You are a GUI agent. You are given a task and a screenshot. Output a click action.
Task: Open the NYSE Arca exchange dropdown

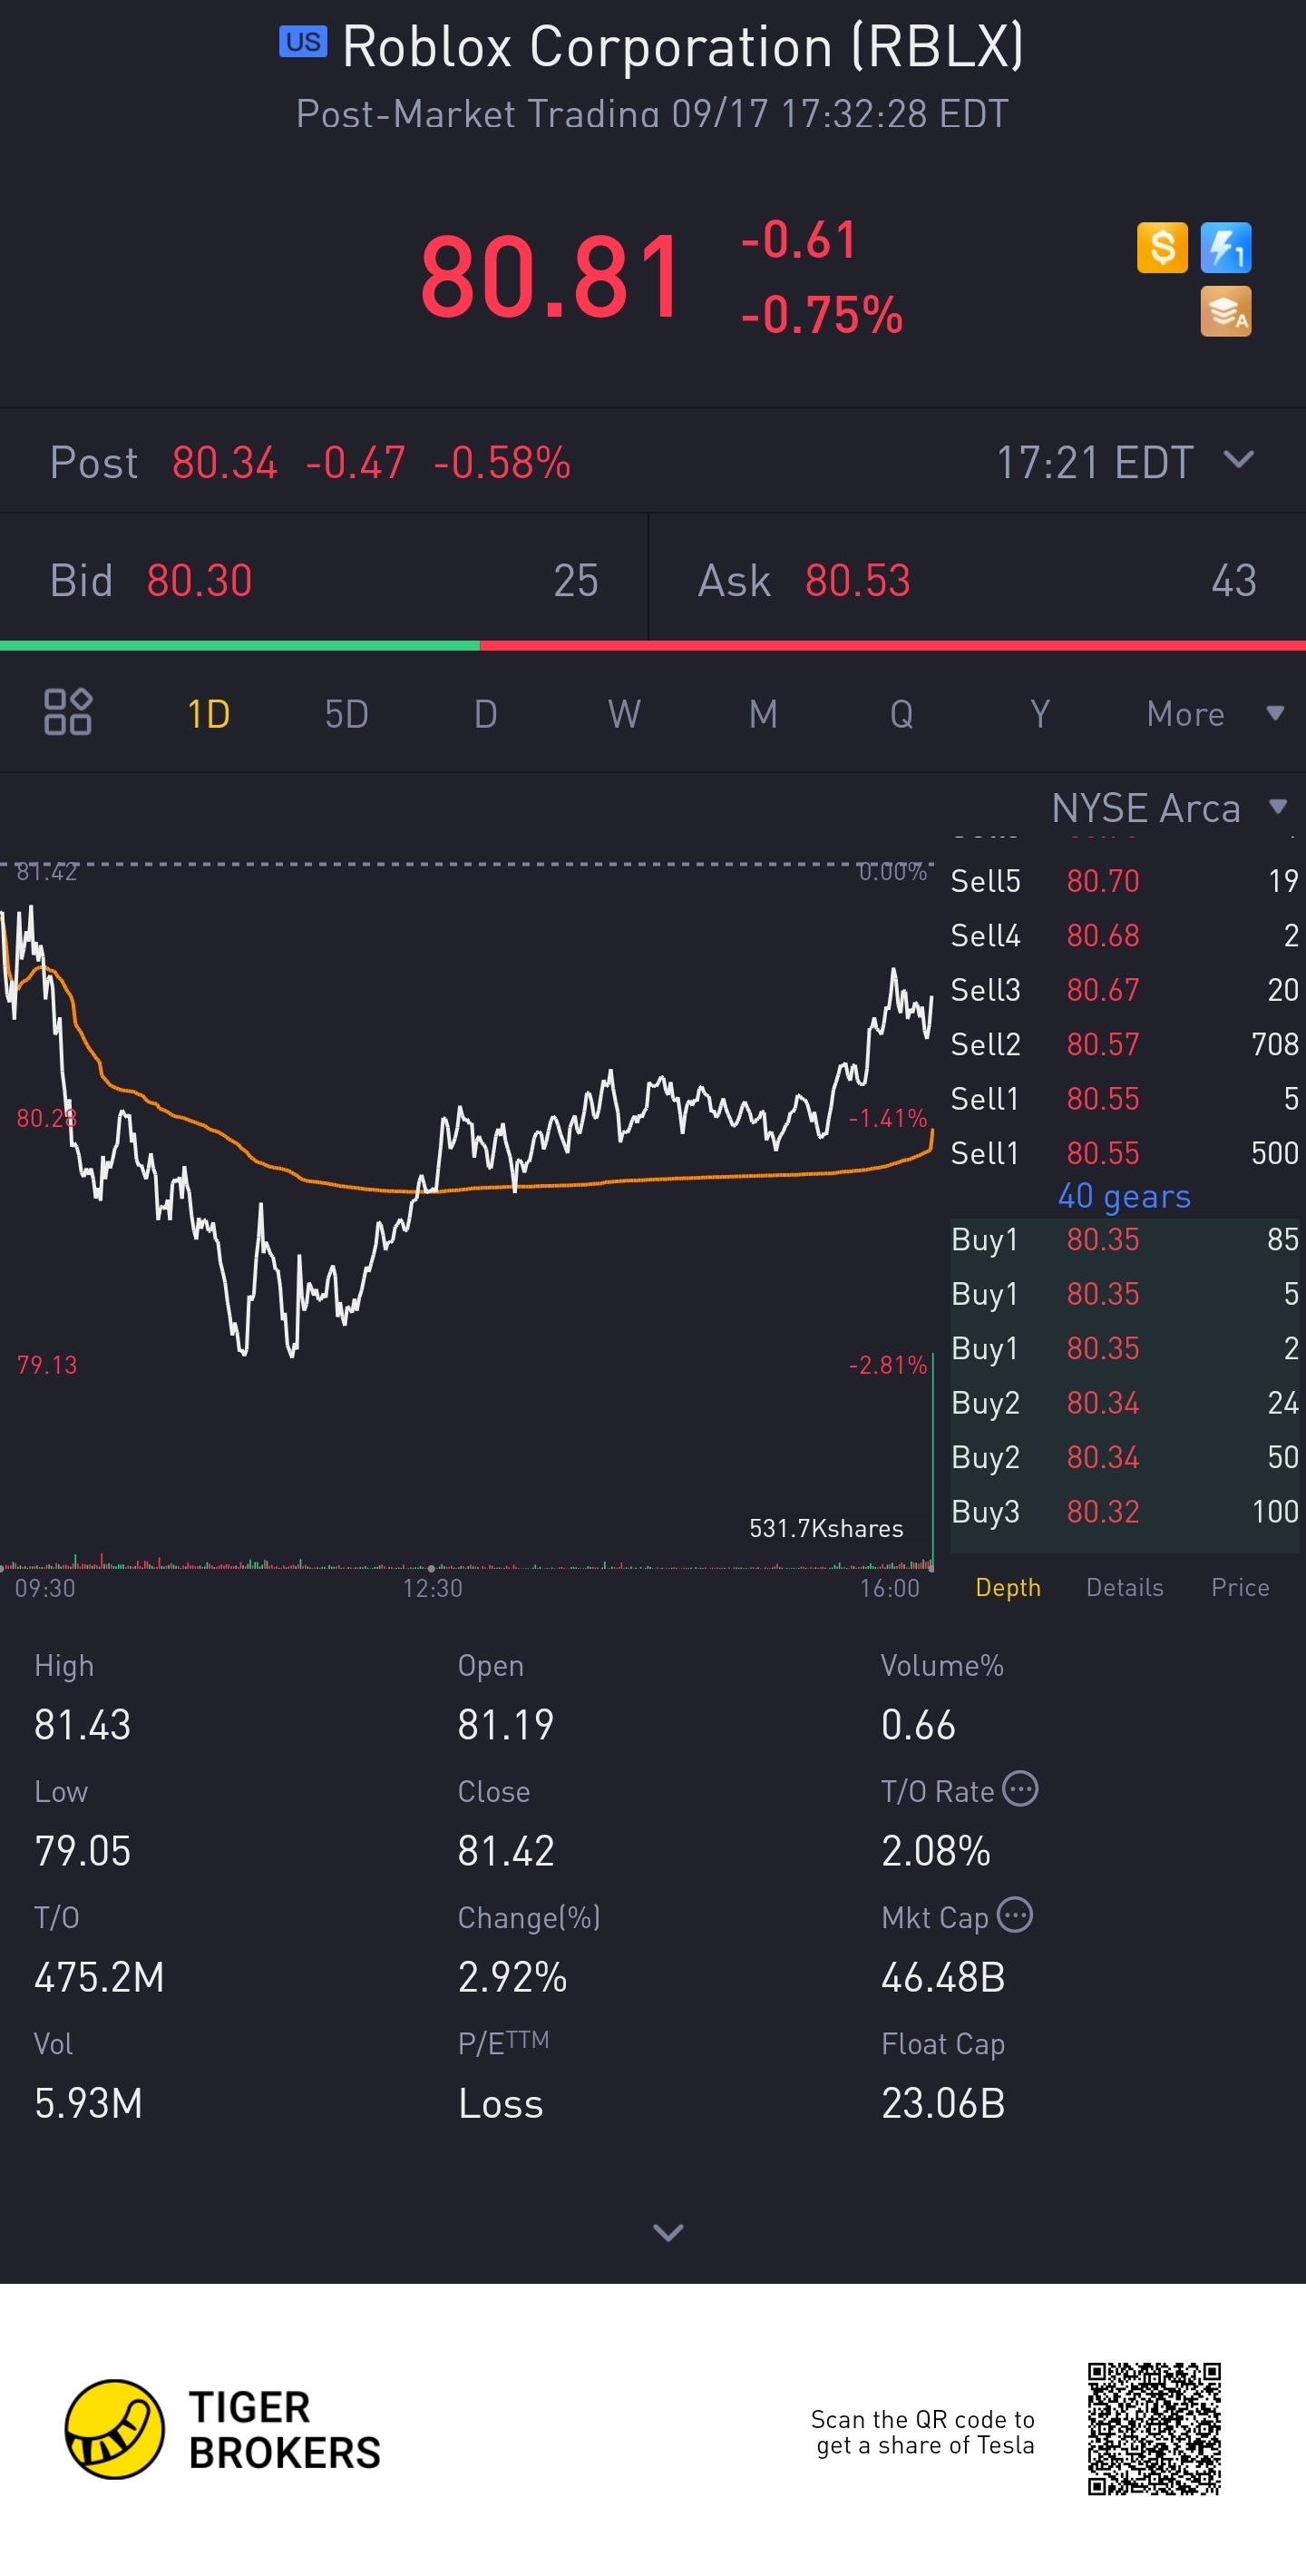coord(1167,808)
